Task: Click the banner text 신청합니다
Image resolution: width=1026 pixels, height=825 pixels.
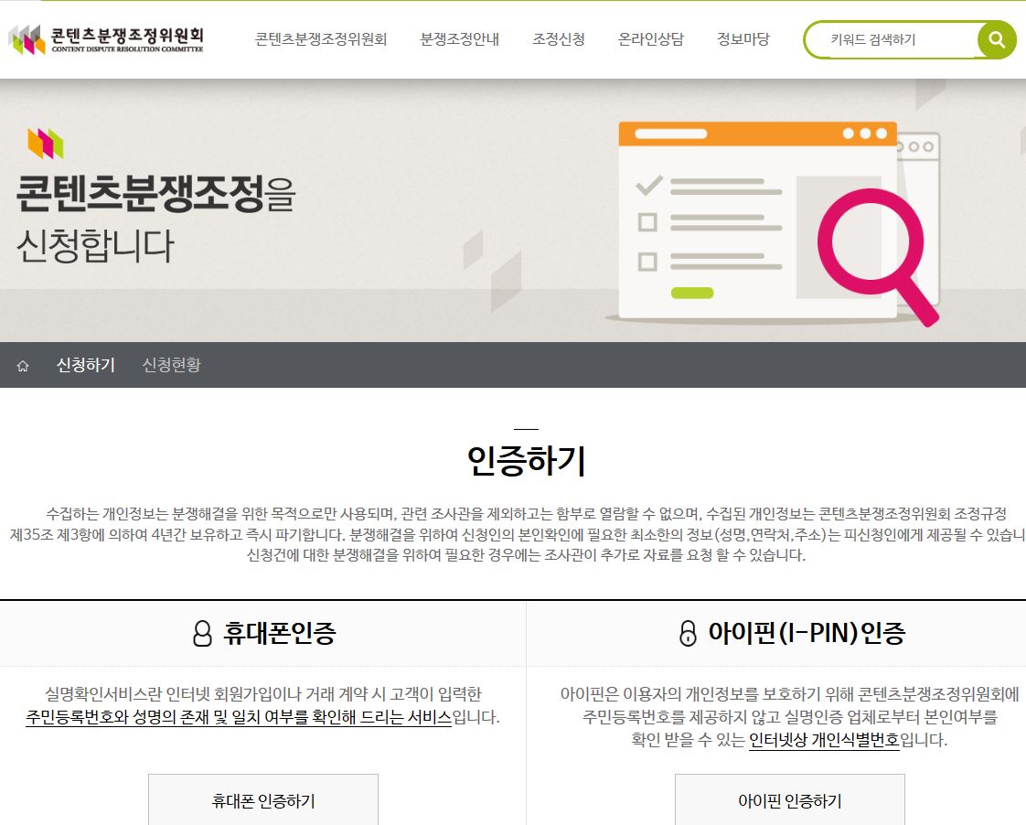Action: 95,246
